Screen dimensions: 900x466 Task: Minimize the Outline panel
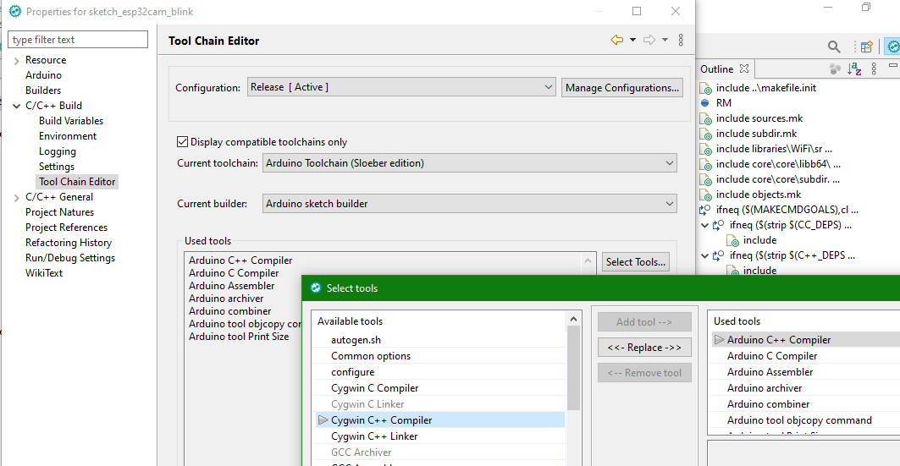(892, 66)
